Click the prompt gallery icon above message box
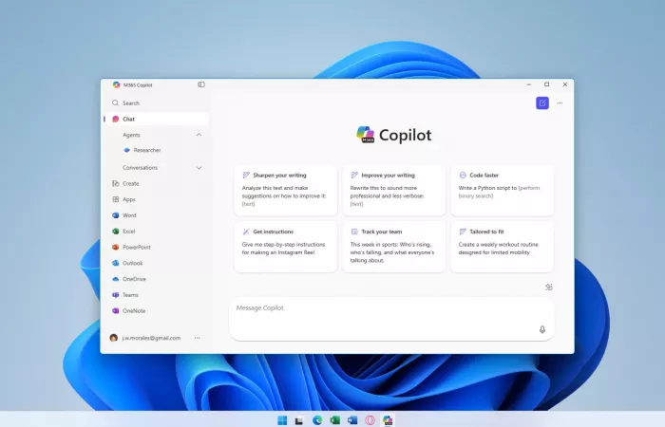 coord(549,287)
